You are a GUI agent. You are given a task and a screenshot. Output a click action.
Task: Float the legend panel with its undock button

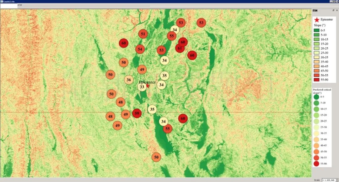(x=333, y=11)
